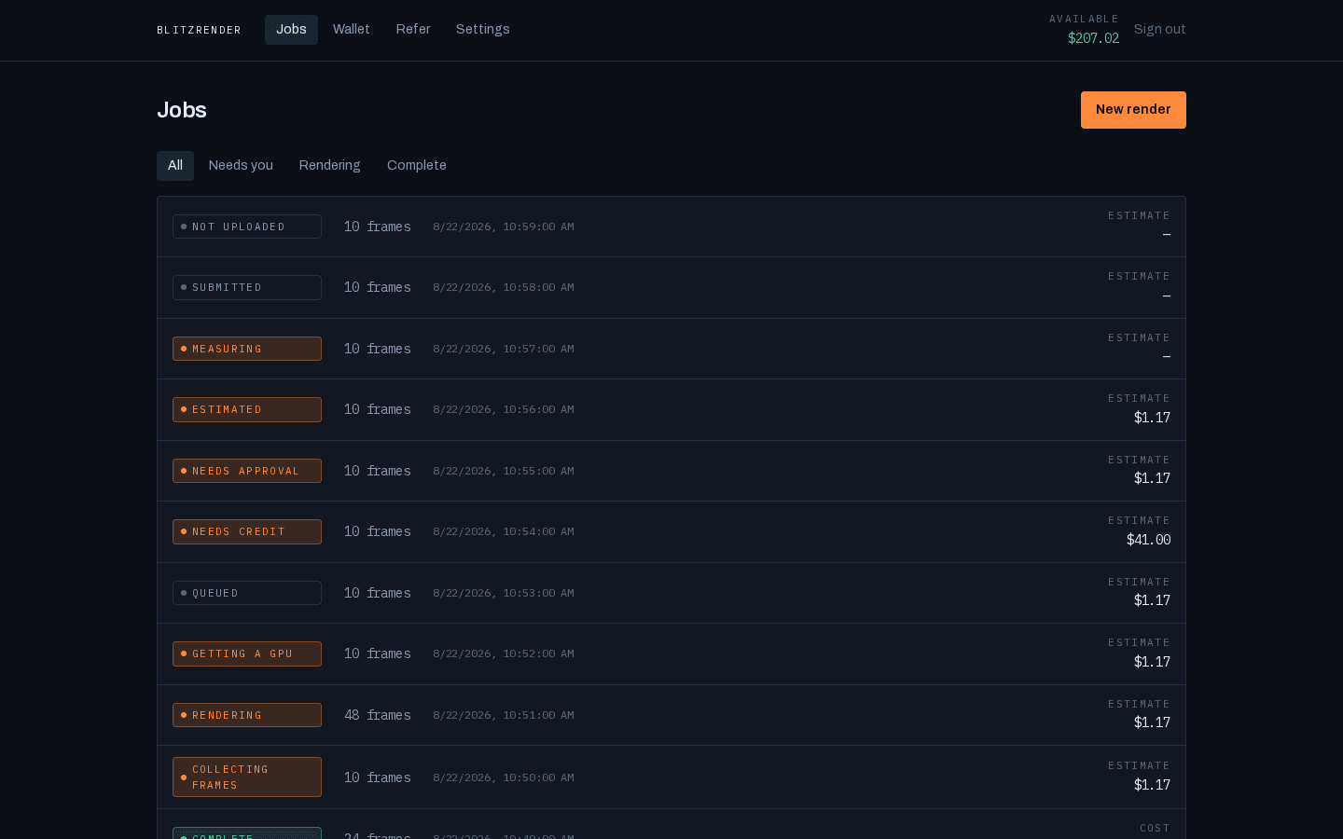Click the Jobs page heading
Image resolution: width=1343 pixels, height=839 pixels.
[x=182, y=110]
